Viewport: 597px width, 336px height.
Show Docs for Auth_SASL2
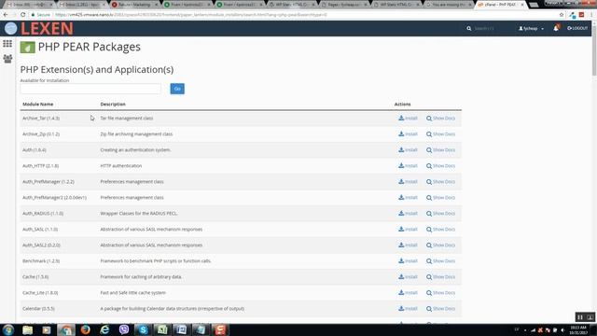coord(440,245)
